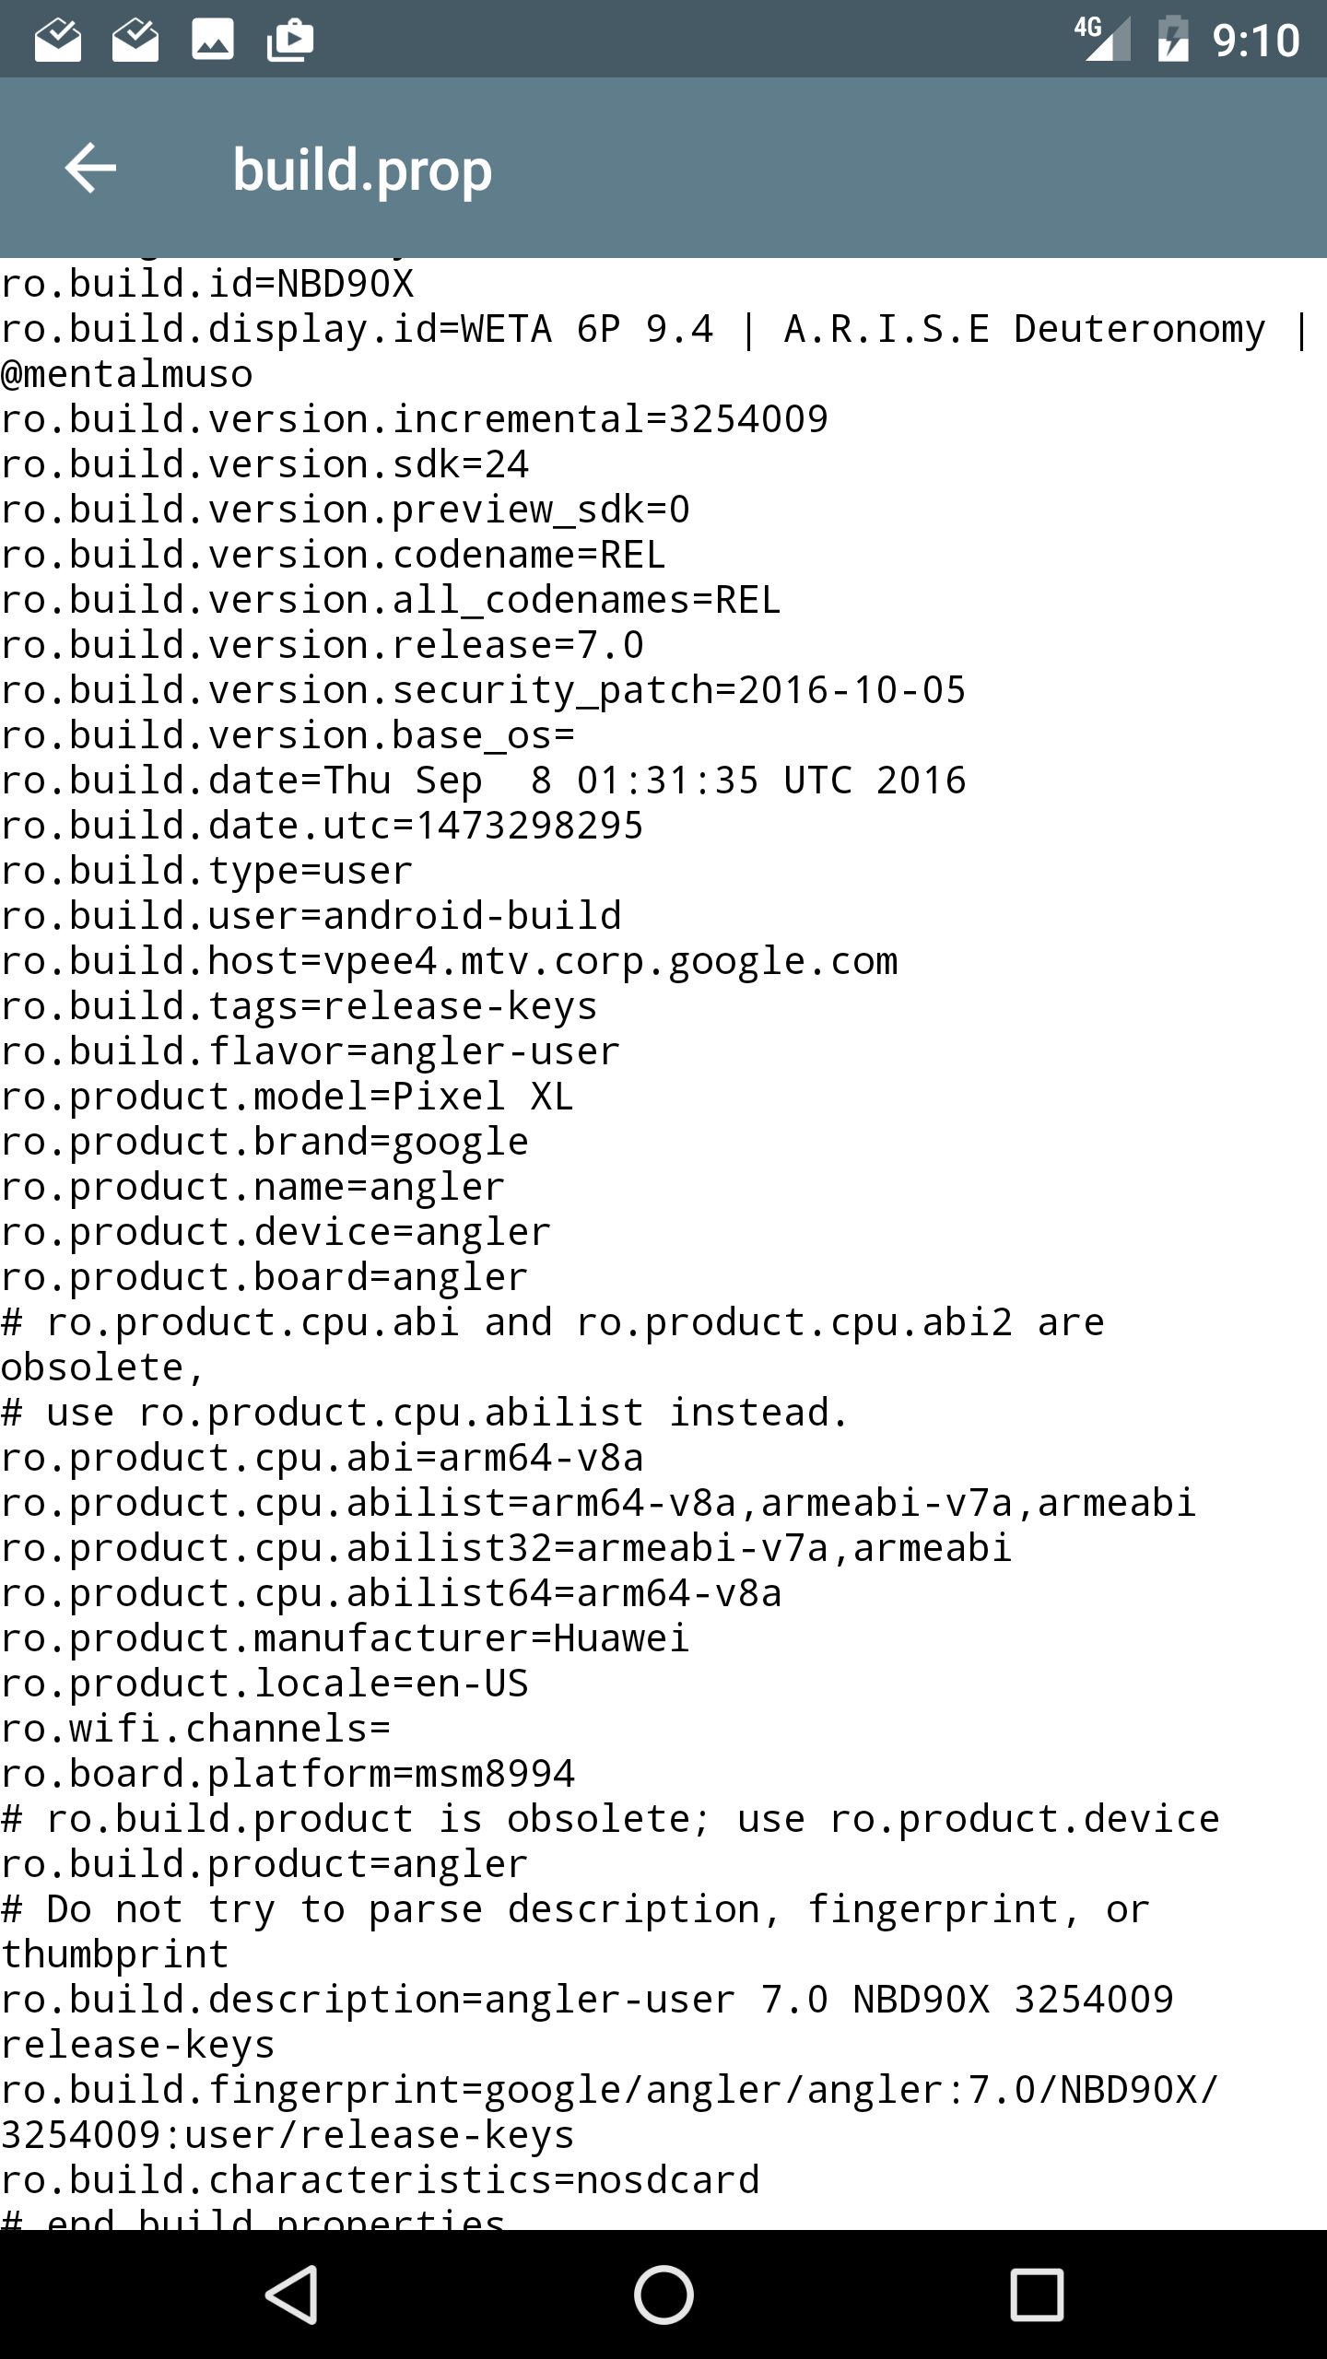Tap the battery charging icon
Image resolution: width=1327 pixels, height=2359 pixels.
pos(1173,40)
